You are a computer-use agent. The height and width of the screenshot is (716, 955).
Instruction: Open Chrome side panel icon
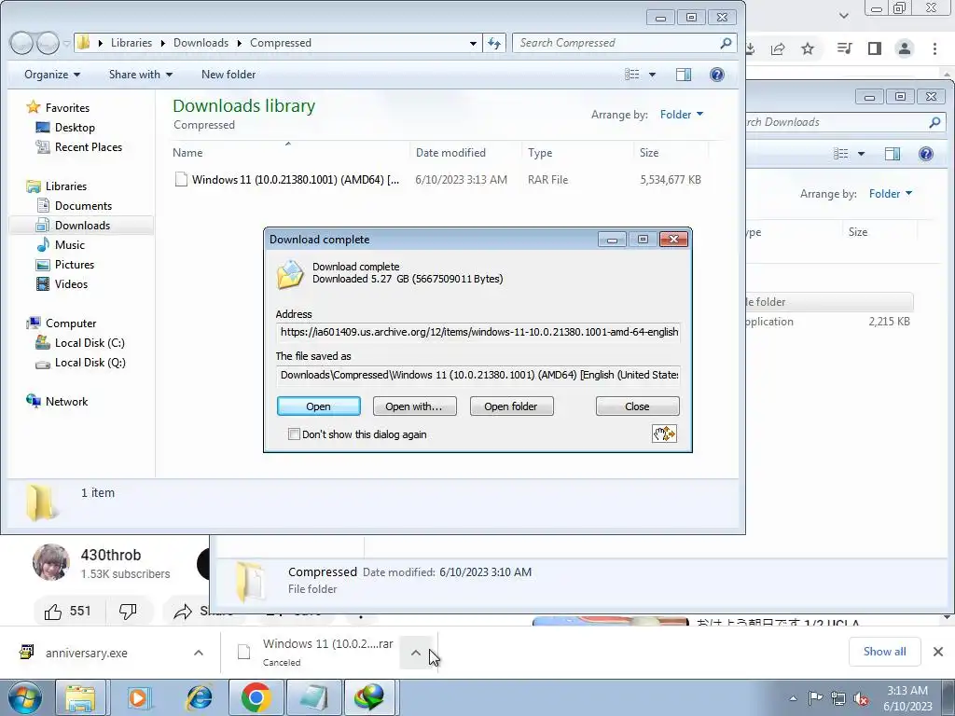[x=875, y=48]
